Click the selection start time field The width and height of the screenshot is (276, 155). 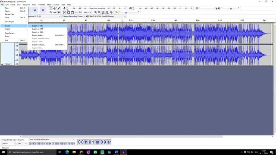point(40,144)
